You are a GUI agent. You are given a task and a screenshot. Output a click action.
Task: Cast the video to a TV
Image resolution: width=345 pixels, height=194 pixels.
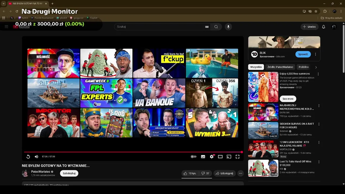click(x=229, y=157)
